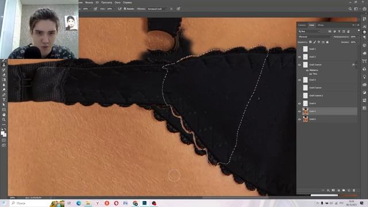
Task: Select the Gradient tool
Action: coord(4,80)
